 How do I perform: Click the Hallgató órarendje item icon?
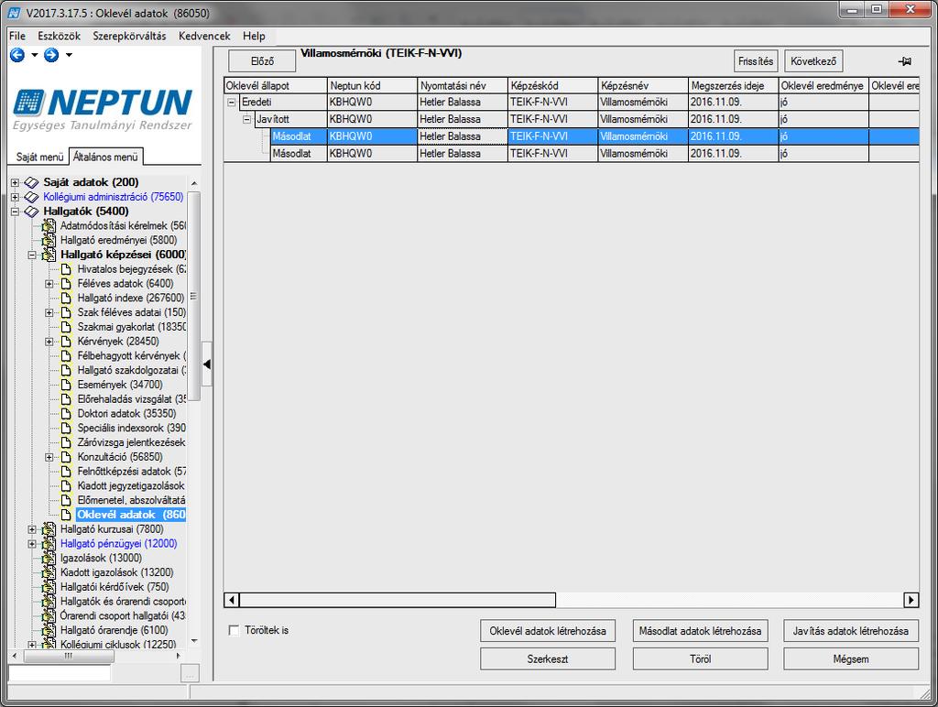tap(49, 630)
